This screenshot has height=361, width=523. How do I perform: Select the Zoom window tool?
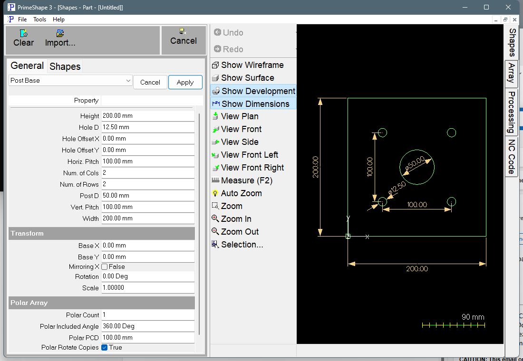[x=227, y=206]
